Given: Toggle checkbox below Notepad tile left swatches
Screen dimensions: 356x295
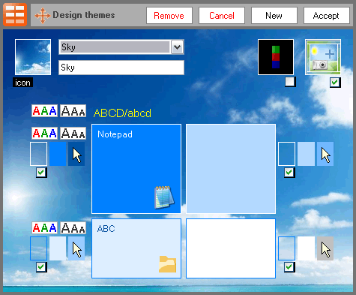Looking at the screenshot, I should (x=41, y=173).
